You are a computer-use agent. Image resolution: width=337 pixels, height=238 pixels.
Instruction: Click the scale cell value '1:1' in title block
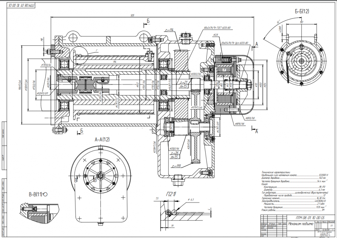pos(332,226)
